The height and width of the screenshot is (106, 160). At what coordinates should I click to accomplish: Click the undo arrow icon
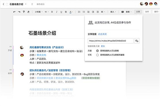click(x=15, y=12)
